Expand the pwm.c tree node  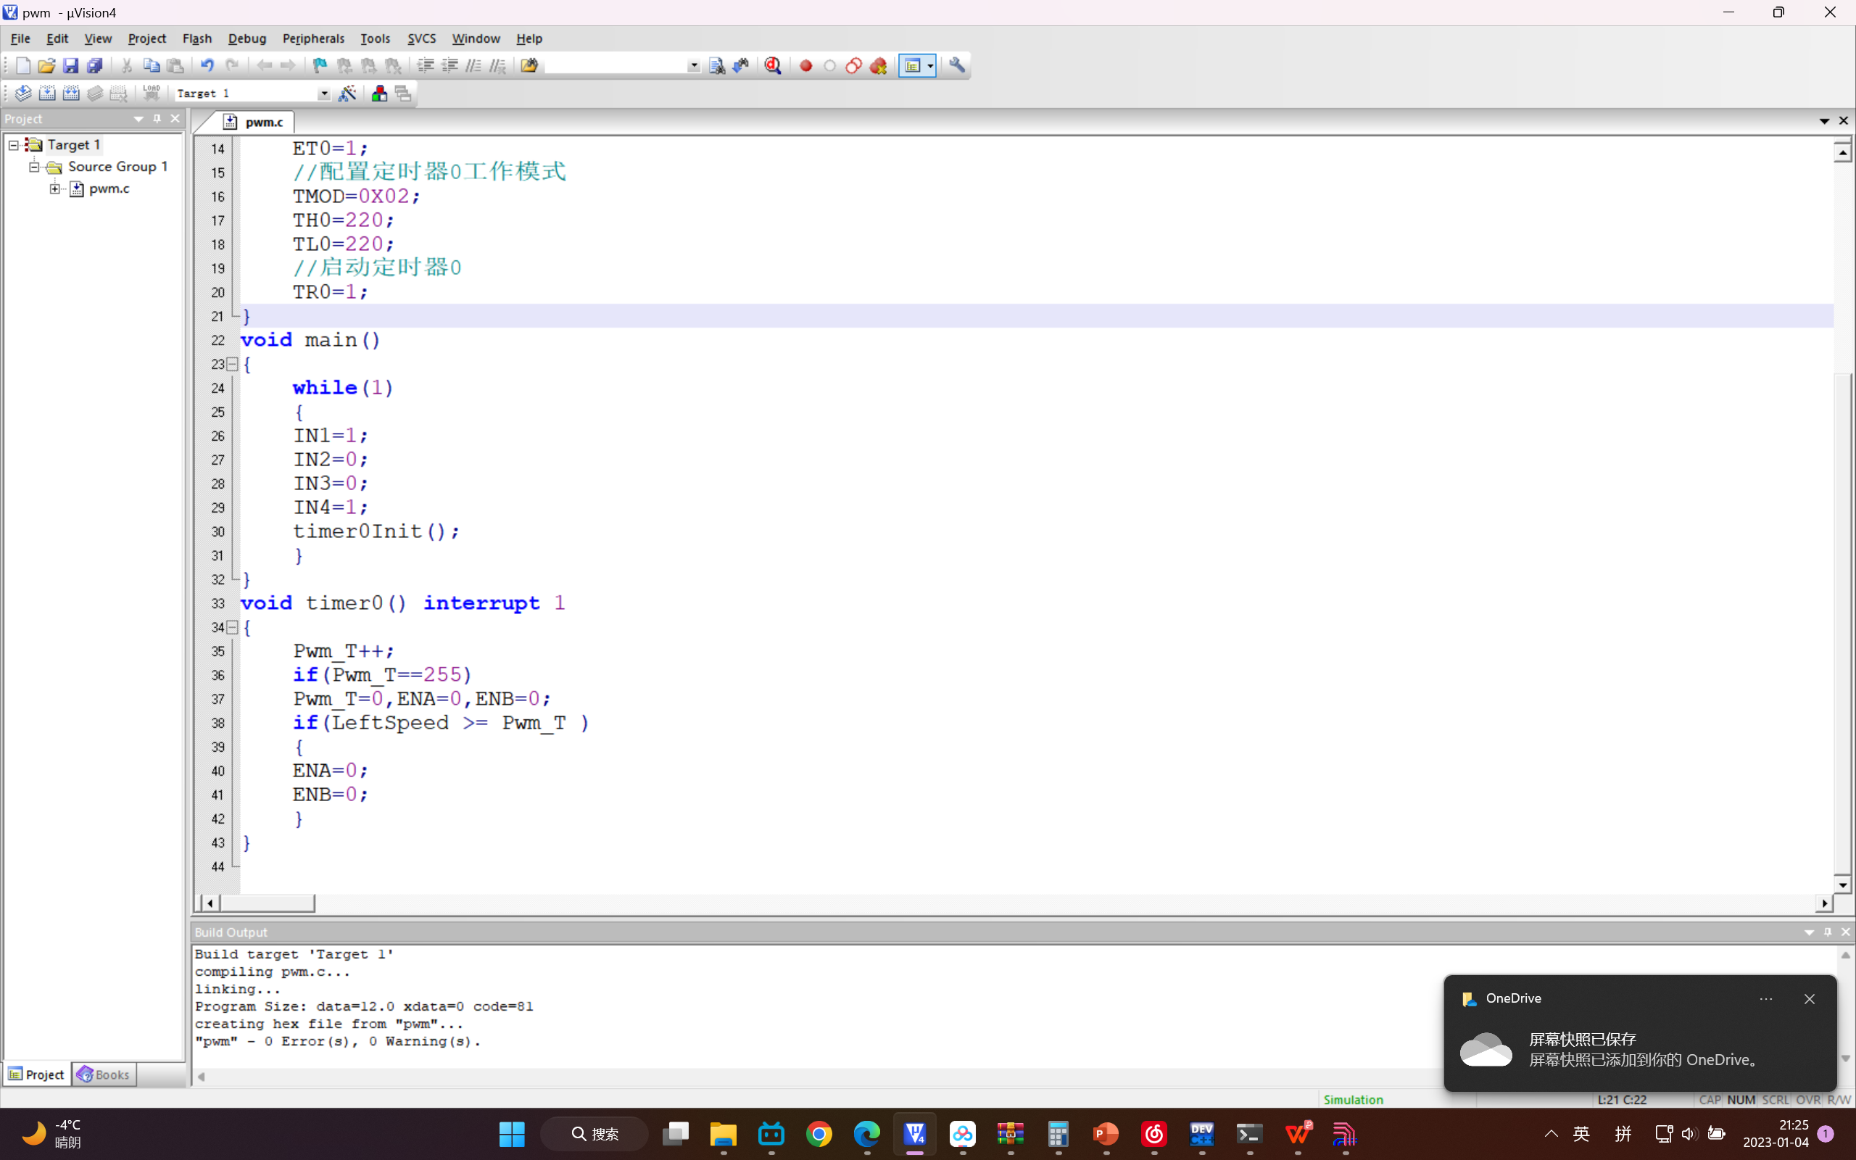click(x=55, y=188)
